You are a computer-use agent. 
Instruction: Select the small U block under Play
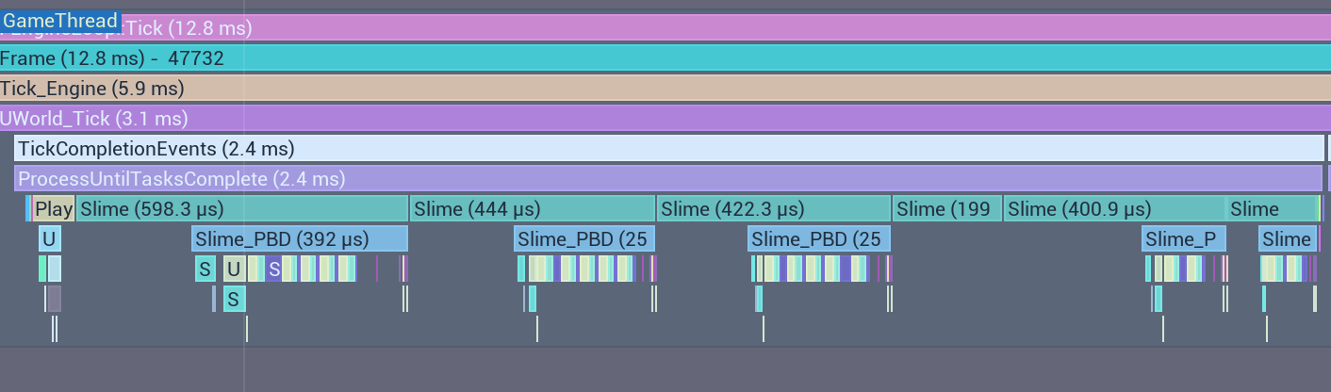point(49,239)
